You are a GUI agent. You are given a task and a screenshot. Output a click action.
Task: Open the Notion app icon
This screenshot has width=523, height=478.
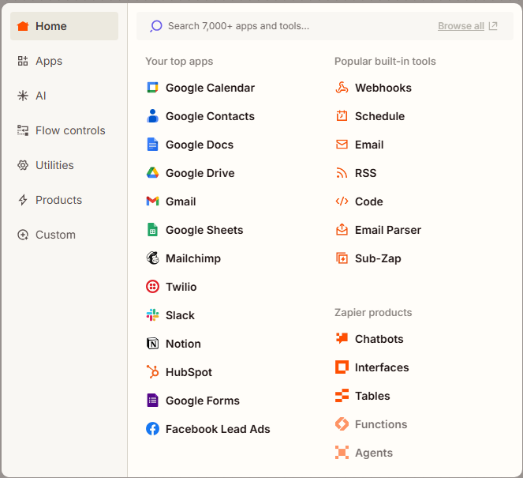(152, 344)
